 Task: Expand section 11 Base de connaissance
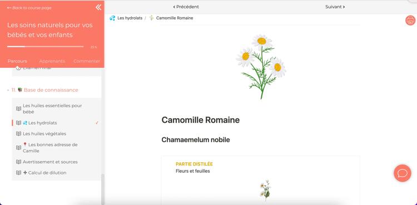click(x=44, y=90)
